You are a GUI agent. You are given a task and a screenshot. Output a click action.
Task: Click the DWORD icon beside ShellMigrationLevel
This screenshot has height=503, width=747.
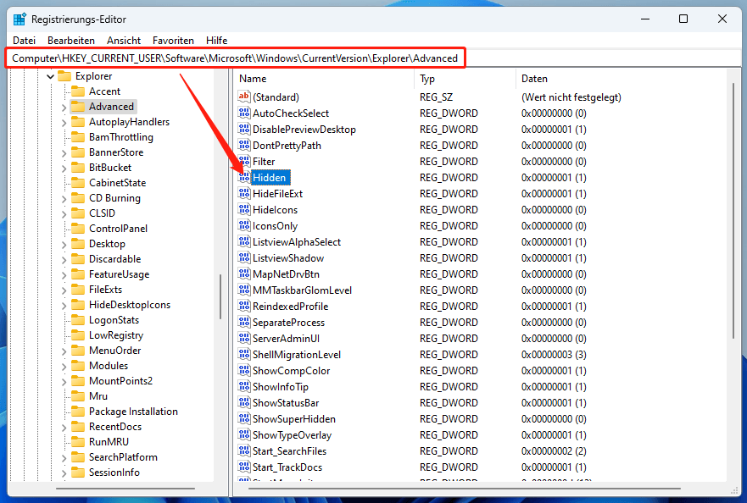click(244, 355)
